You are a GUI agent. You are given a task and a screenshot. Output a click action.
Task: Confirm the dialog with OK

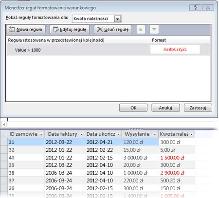[x=133, y=108]
